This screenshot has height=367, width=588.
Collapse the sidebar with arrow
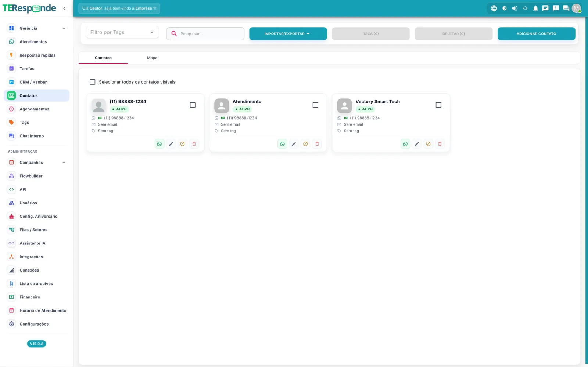tap(64, 8)
